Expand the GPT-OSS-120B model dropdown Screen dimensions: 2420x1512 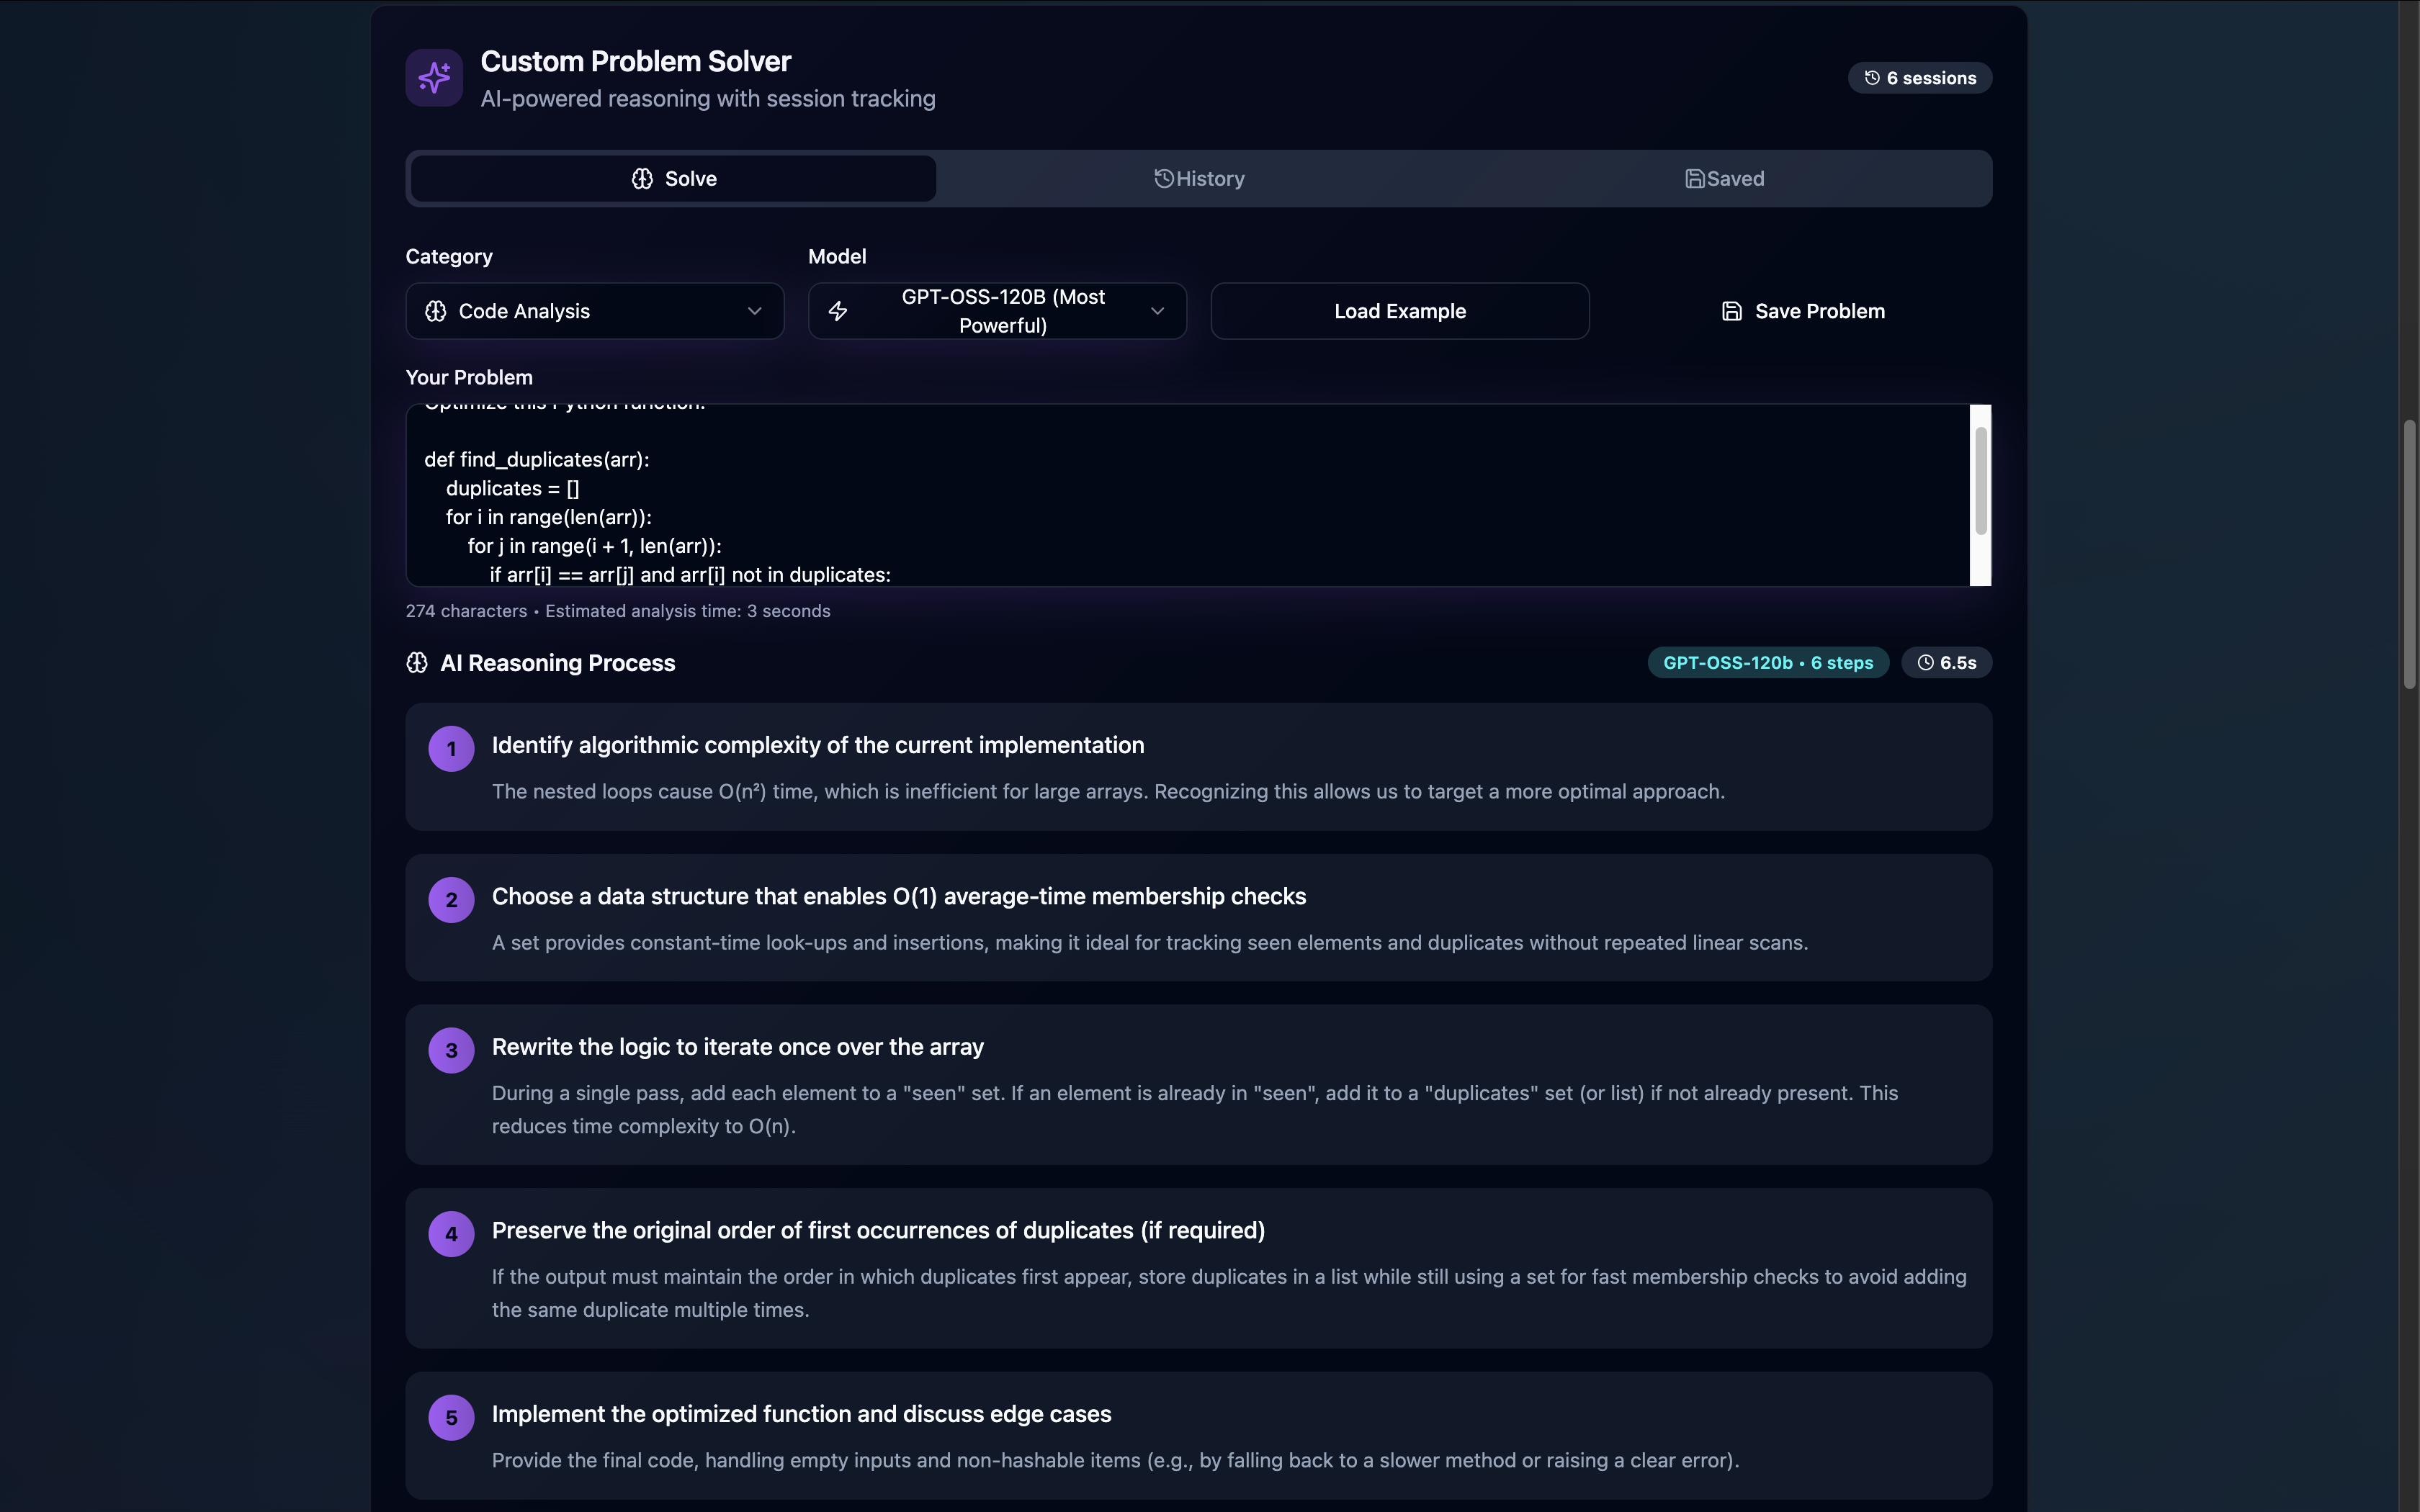(x=1002, y=311)
